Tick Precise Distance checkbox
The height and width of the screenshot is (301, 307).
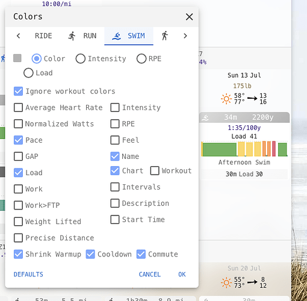click(x=18, y=238)
